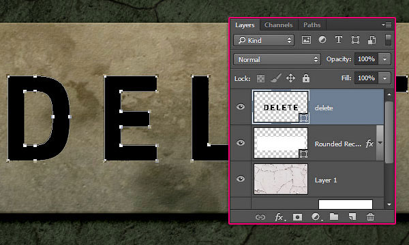
Task: Click the layers scrollbar down arrow
Action: (x=389, y=205)
